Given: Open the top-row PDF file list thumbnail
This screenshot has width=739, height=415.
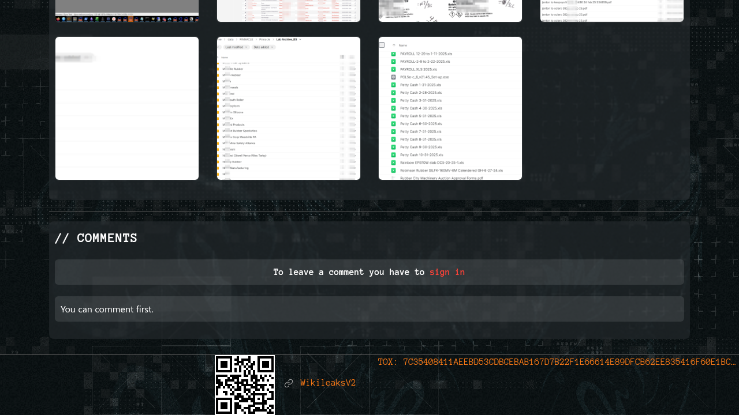Looking at the screenshot, I should click(x=612, y=10).
